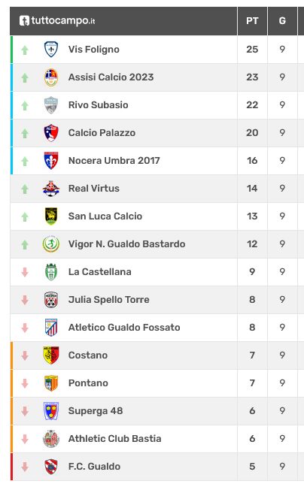Click the G column header

tap(282, 21)
